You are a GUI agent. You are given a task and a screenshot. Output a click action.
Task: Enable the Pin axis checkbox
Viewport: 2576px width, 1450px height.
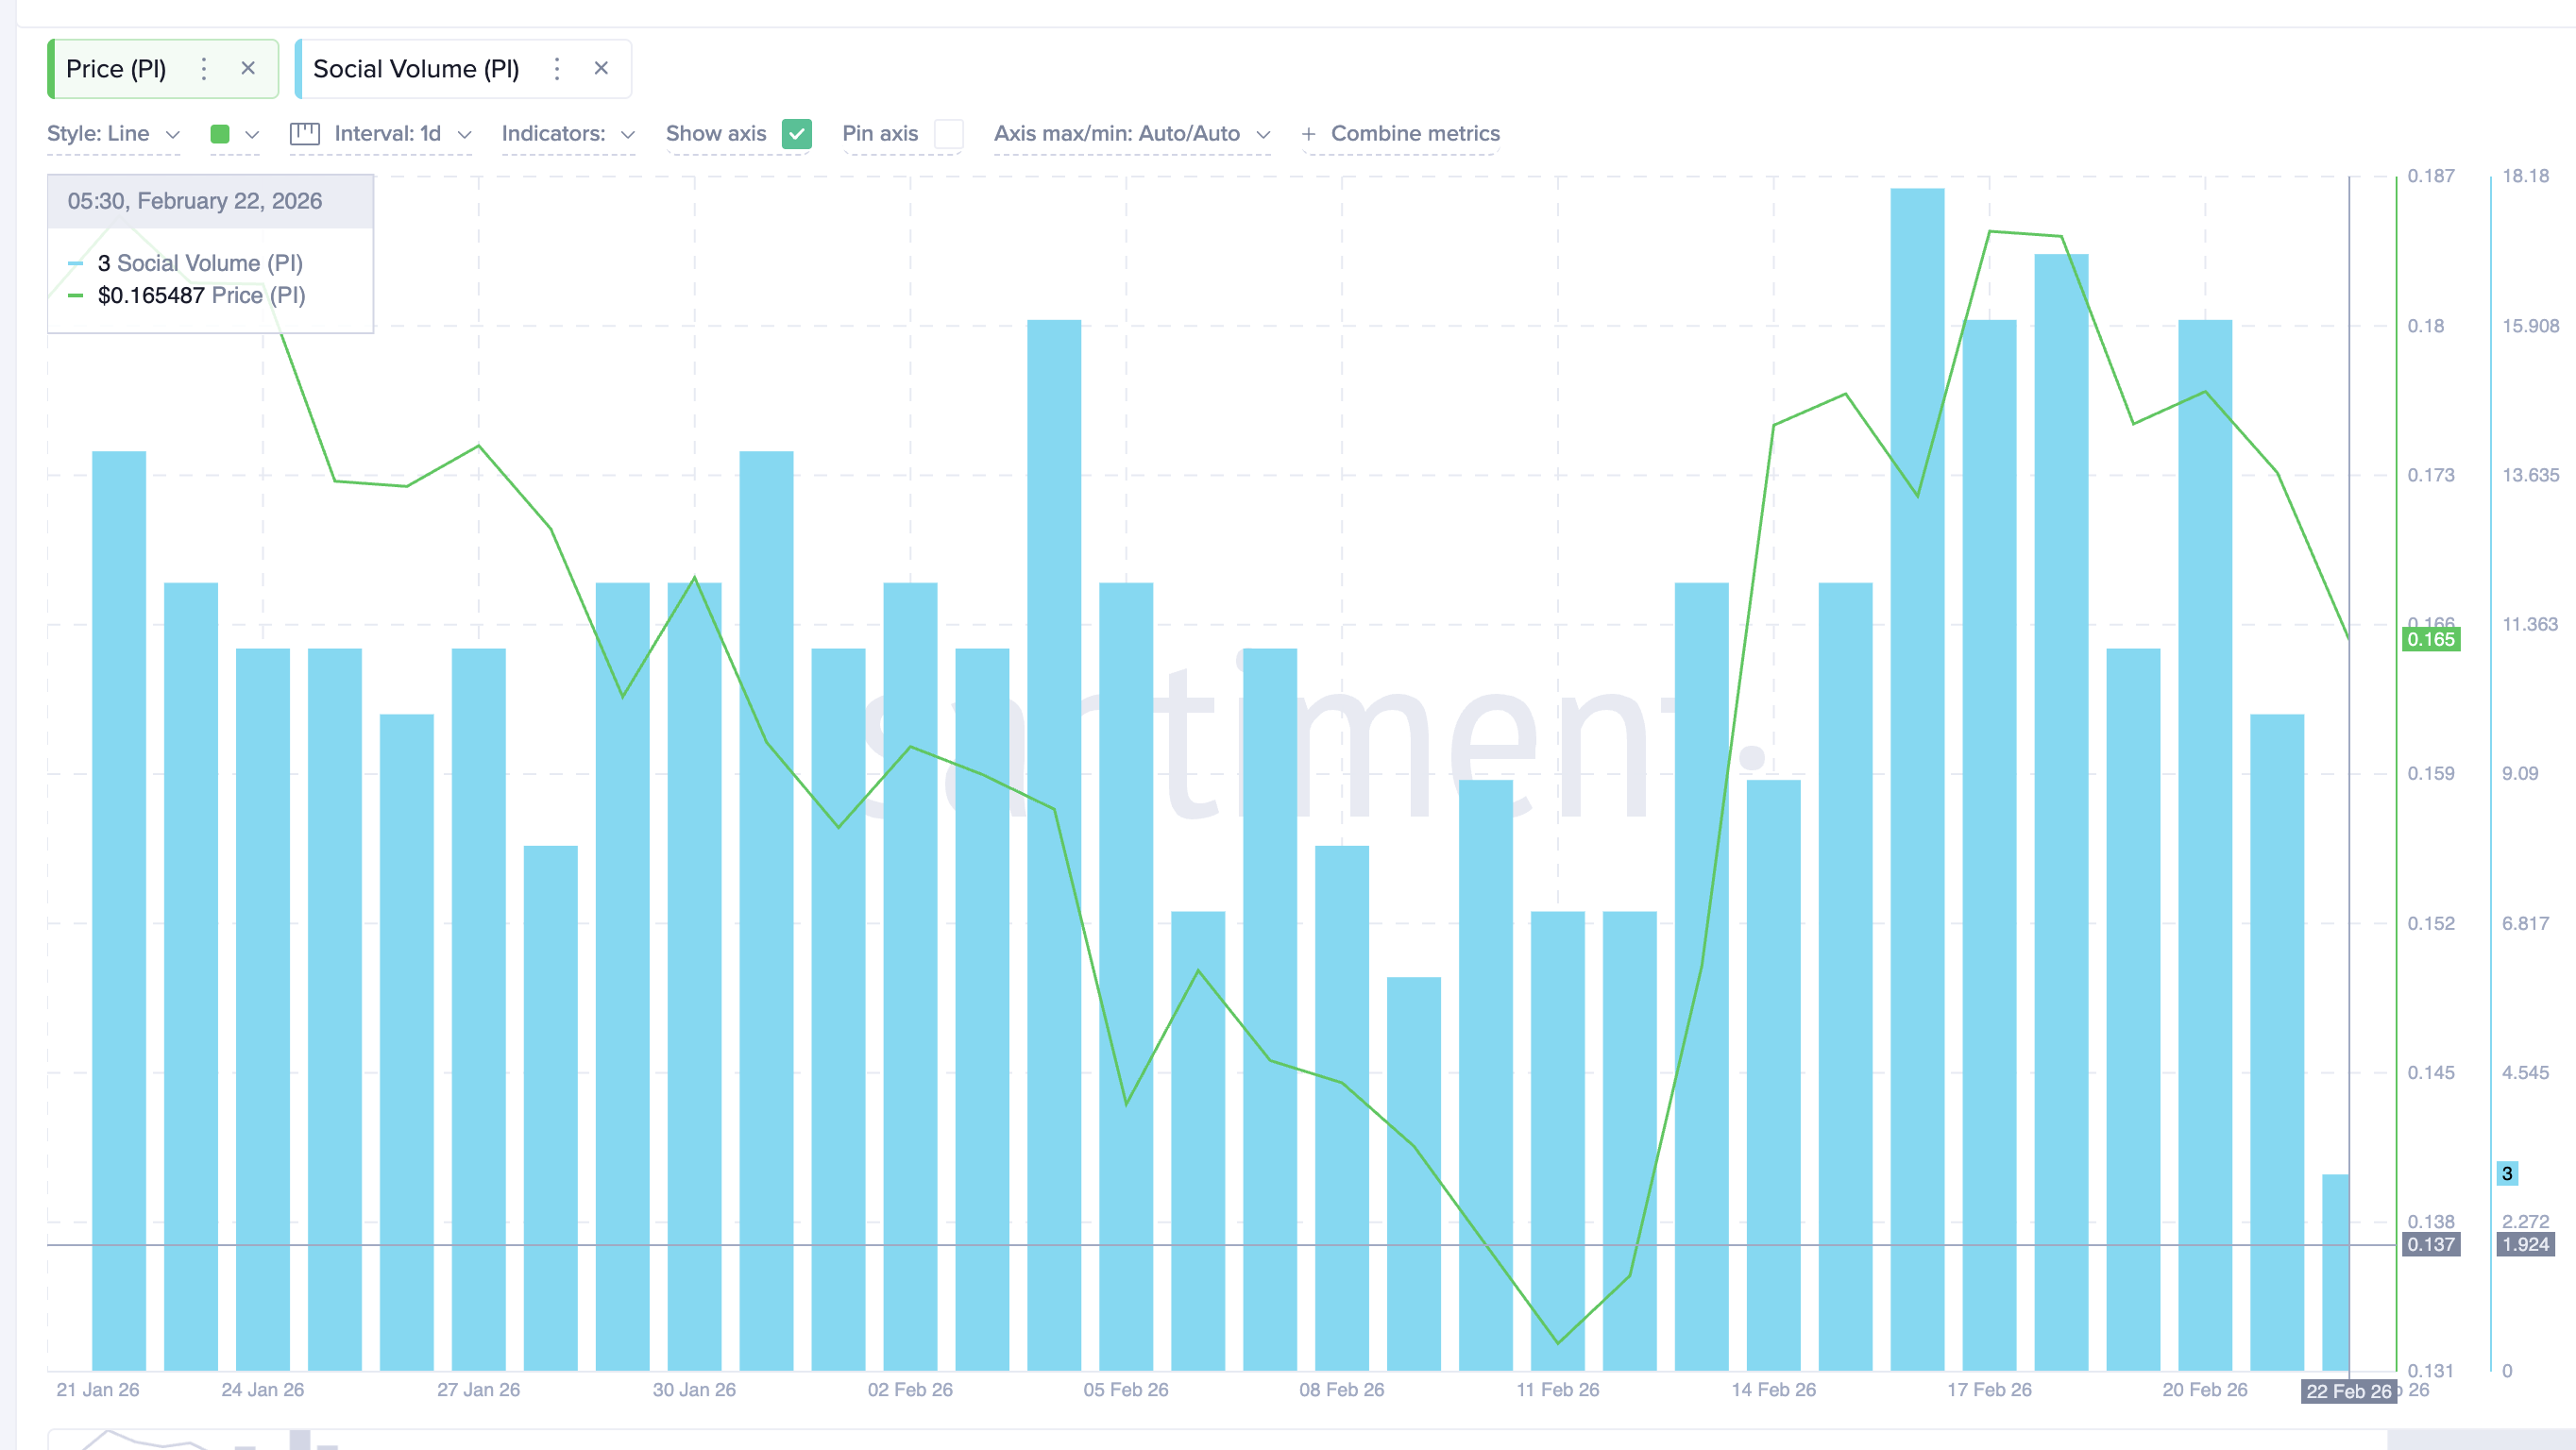click(947, 133)
